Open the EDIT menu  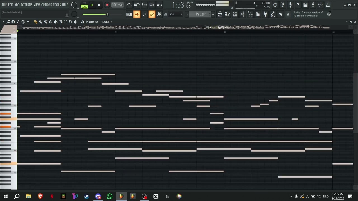point(11,5)
